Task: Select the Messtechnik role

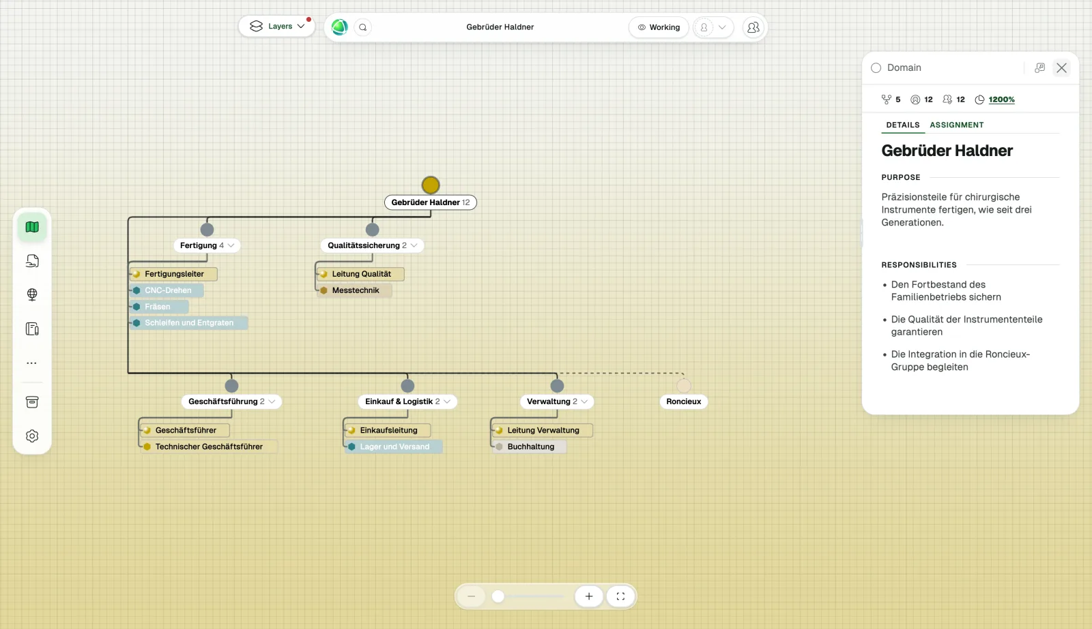Action: click(355, 290)
